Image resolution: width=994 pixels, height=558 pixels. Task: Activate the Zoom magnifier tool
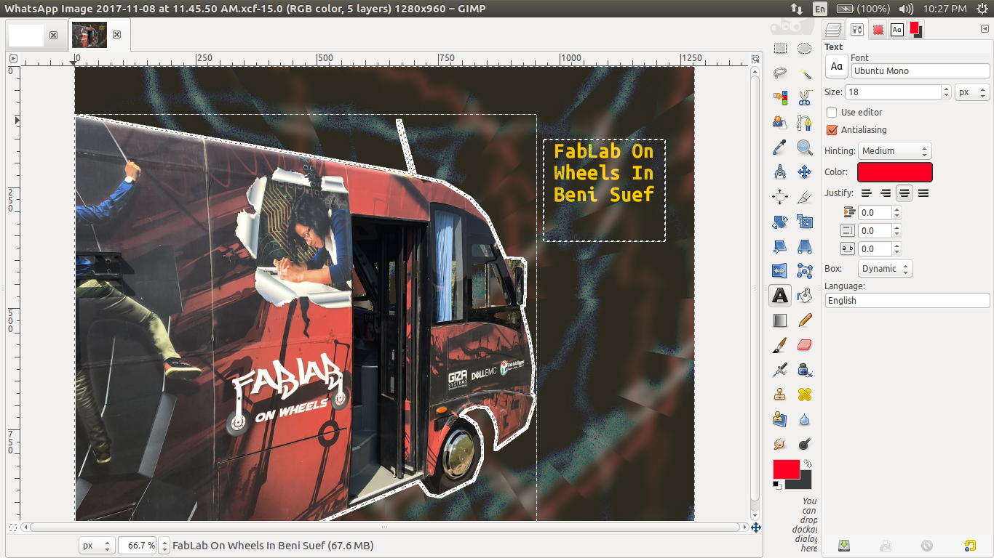click(x=804, y=147)
